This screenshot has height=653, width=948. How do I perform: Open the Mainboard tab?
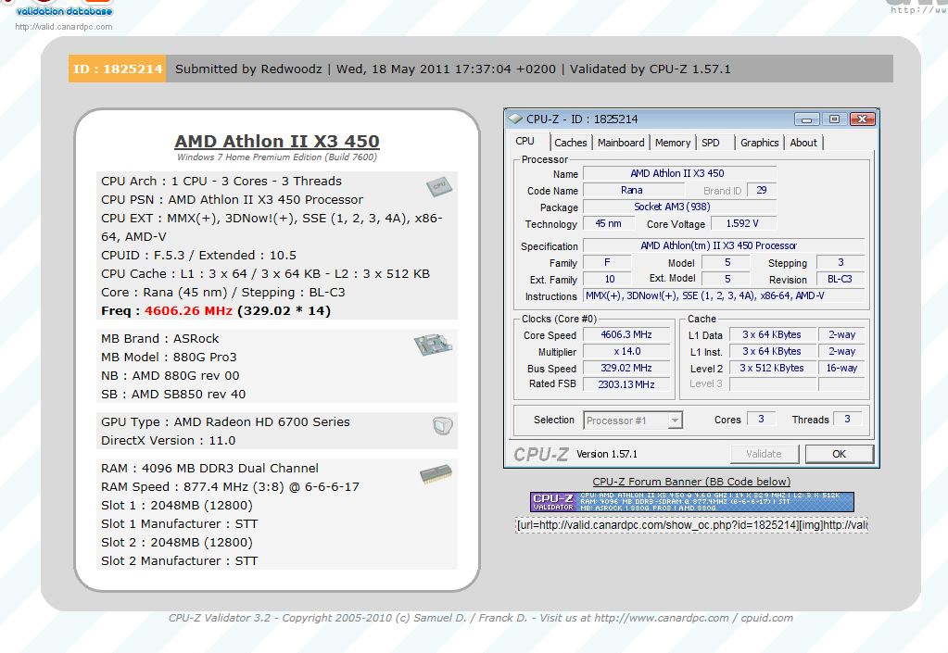pos(621,143)
